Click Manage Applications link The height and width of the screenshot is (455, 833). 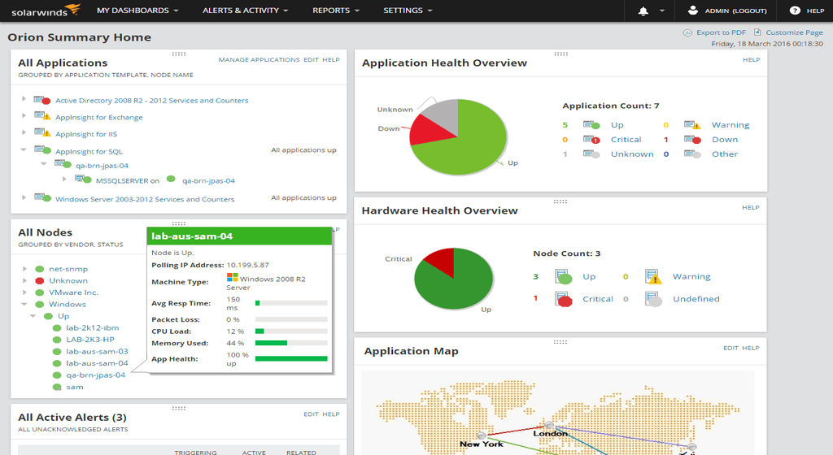[259, 59]
